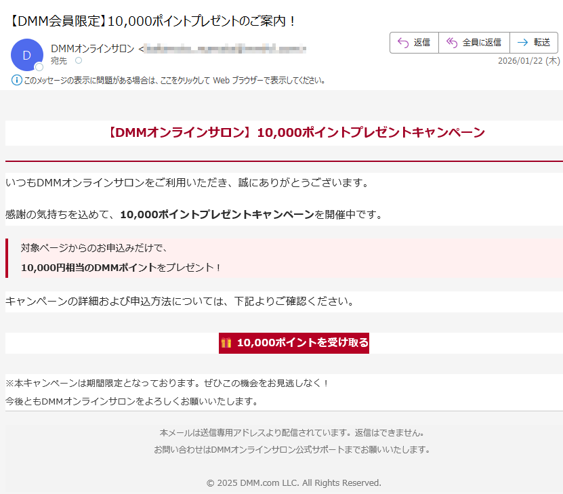Image resolution: width=563 pixels, height=494 pixels.
Task: Click the forward arrow icon
Action: 522,42
